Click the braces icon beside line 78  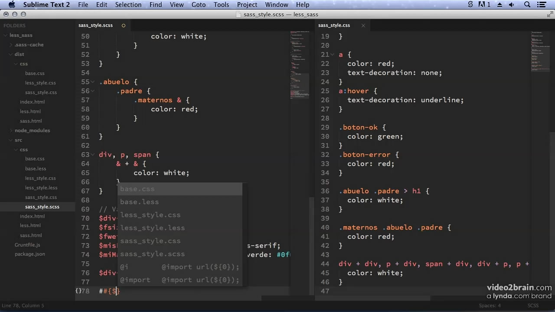(78, 291)
